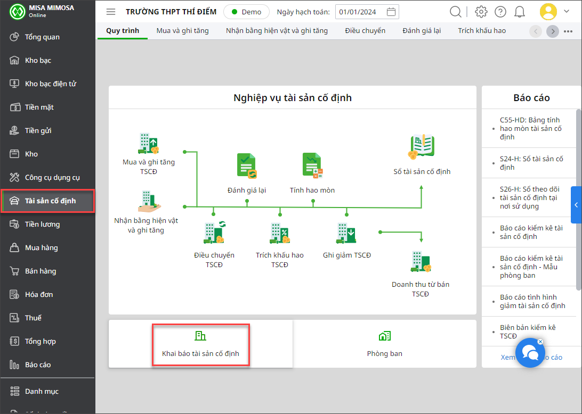The height and width of the screenshot is (414, 582).
Task: Select Tiền lương in the sidebar
Action: tap(43, 224)
